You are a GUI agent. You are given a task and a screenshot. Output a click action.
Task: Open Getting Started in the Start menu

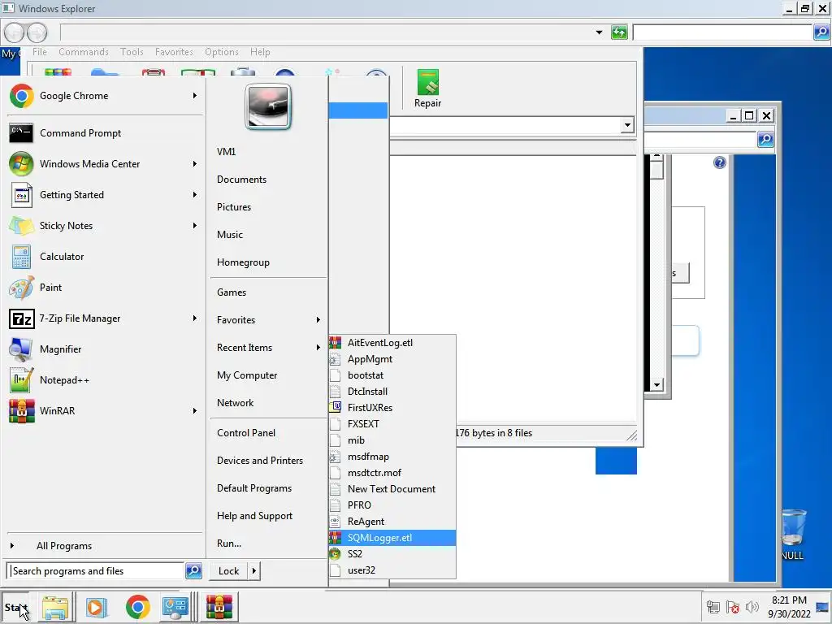click(71, 195)
